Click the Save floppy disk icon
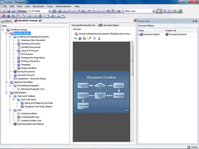This screenshot has height=149, width=199. point(8,11)
